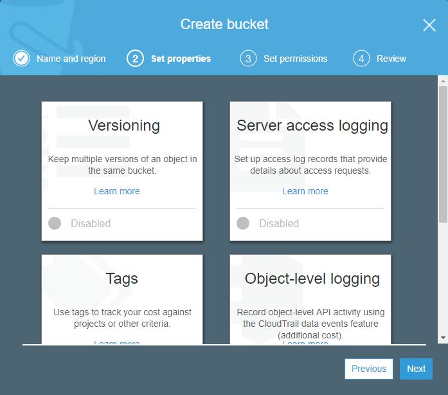The height and width of the screenshot is (395, 448).
Task: Open the Versioning settings card
Action: click(x=122, y=125)
